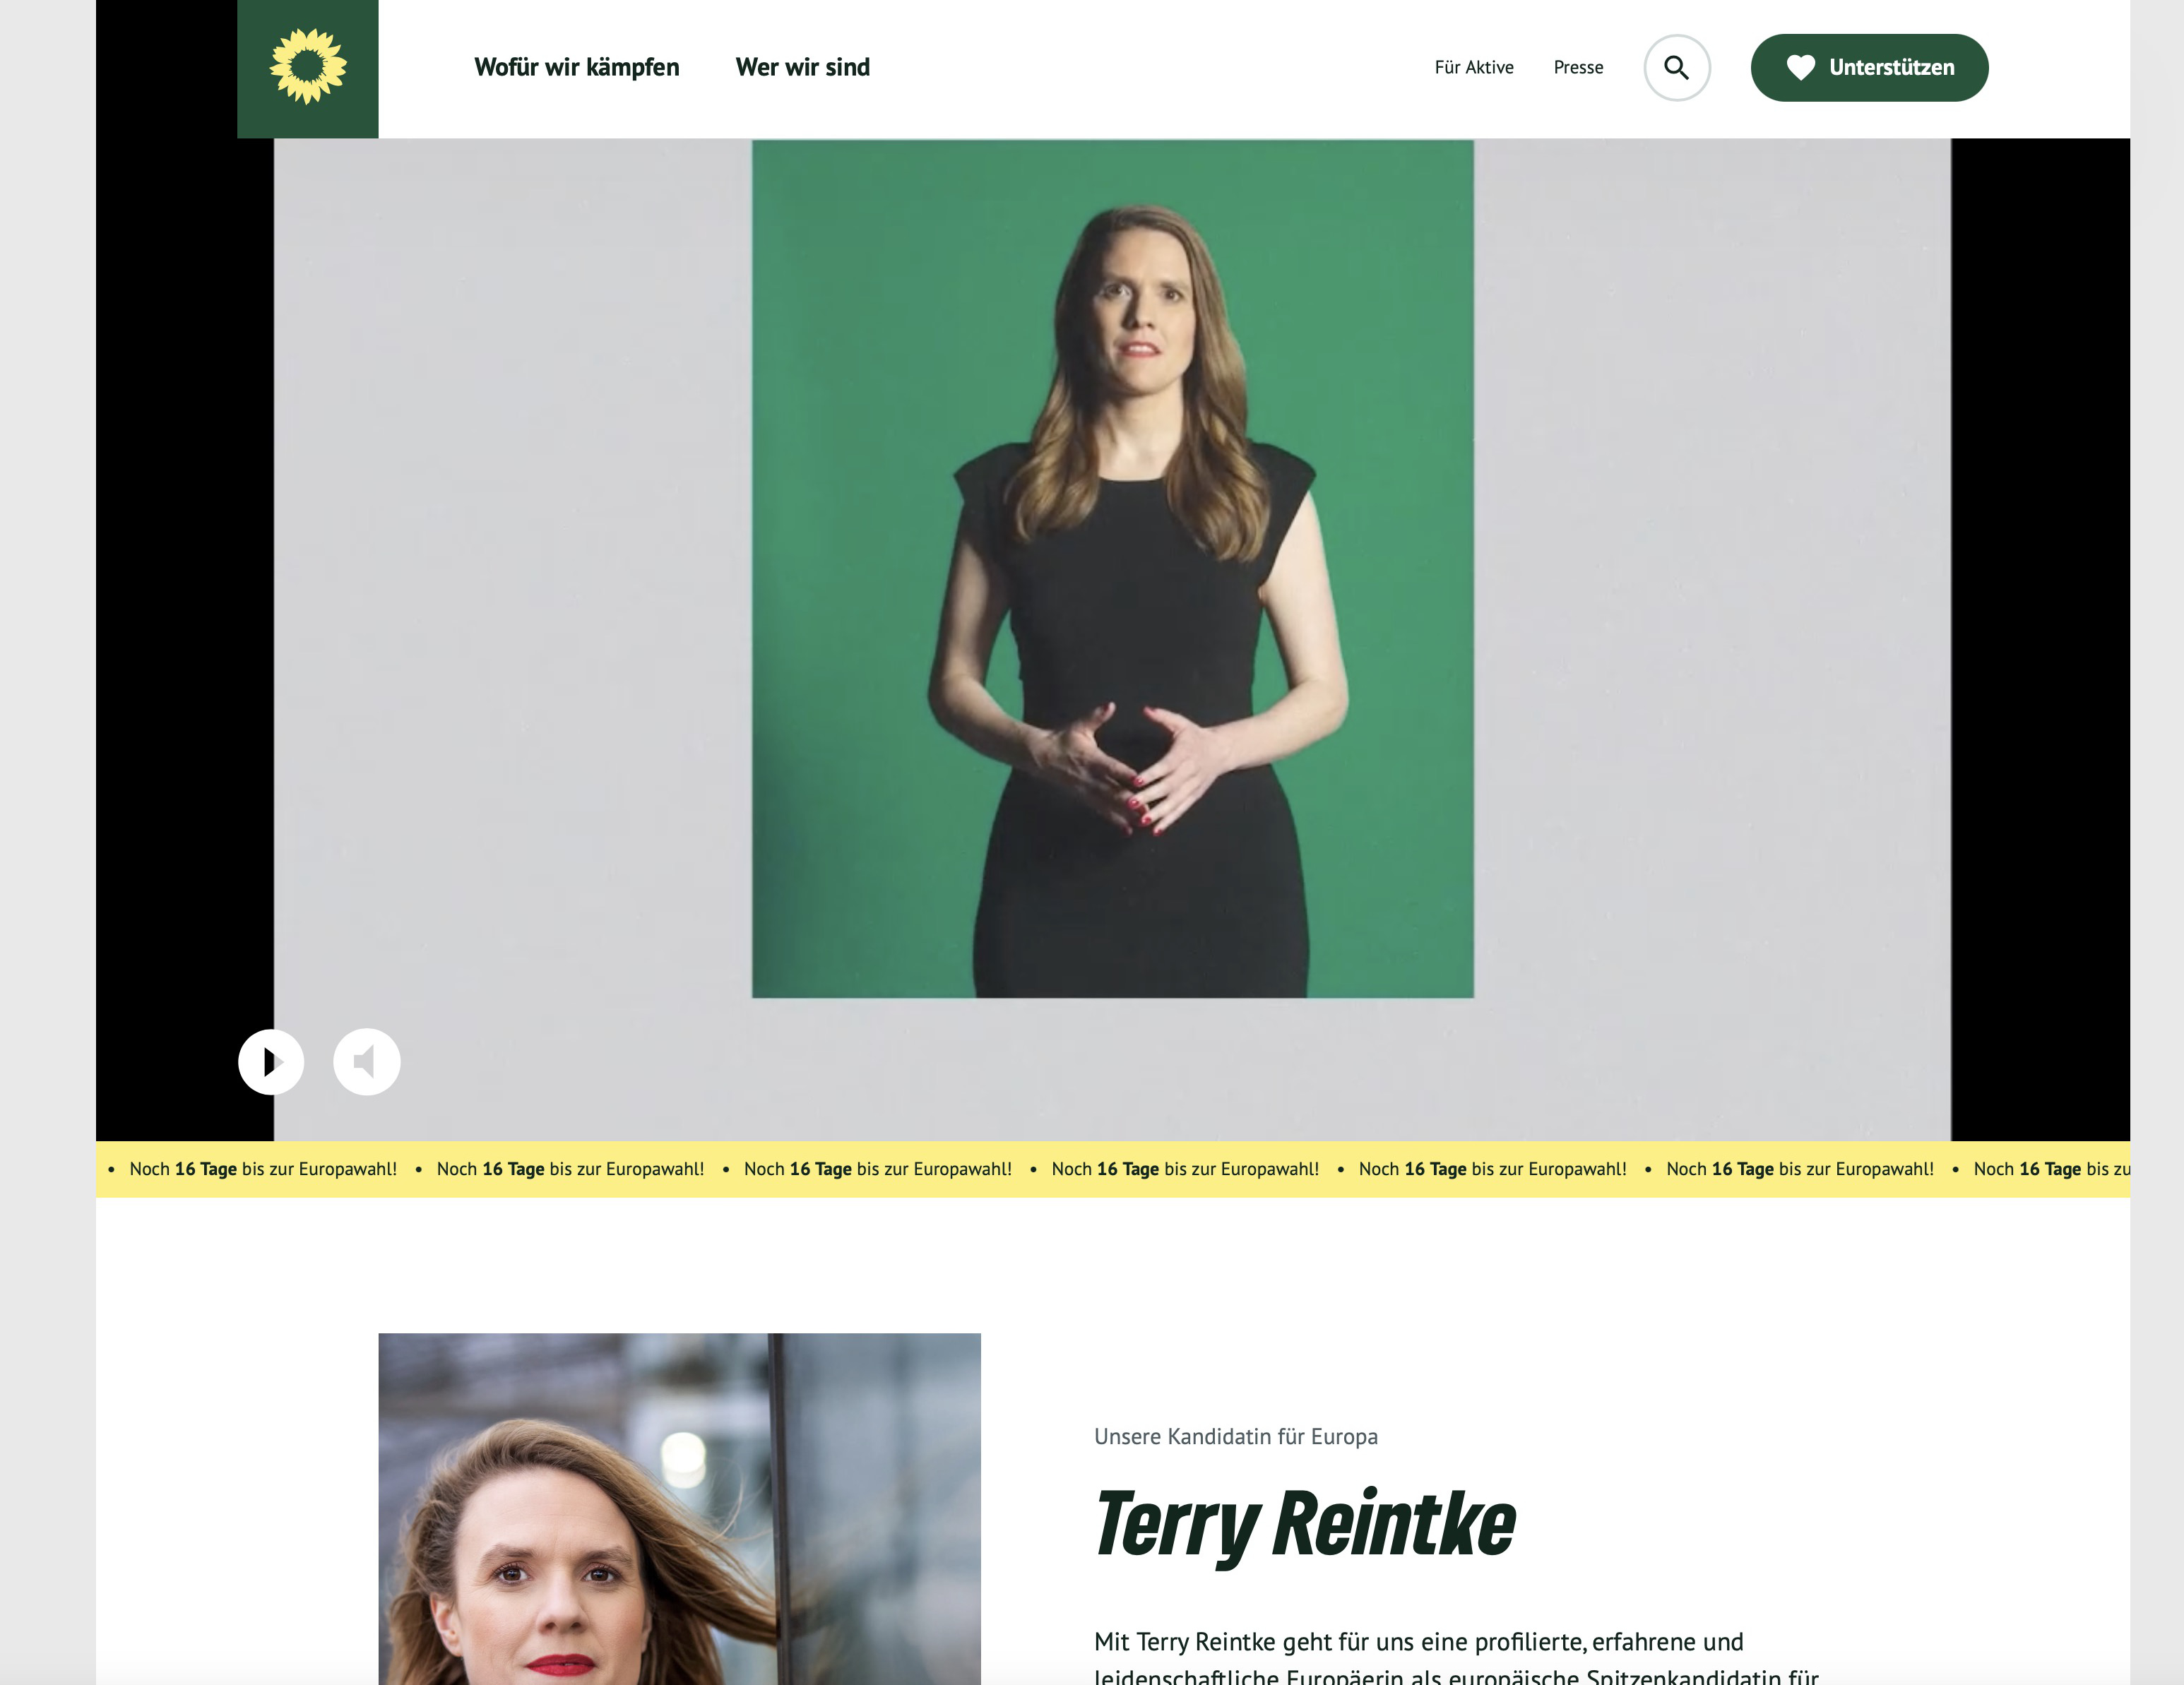Image resolution: width=2184 pixels, height=1685 pixels.
Task: Open the 'Wer wir sind' menu
Action: click(802, 67)
